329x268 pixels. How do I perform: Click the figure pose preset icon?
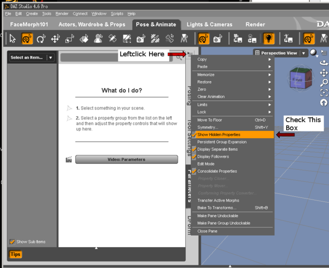pos(288,39)
